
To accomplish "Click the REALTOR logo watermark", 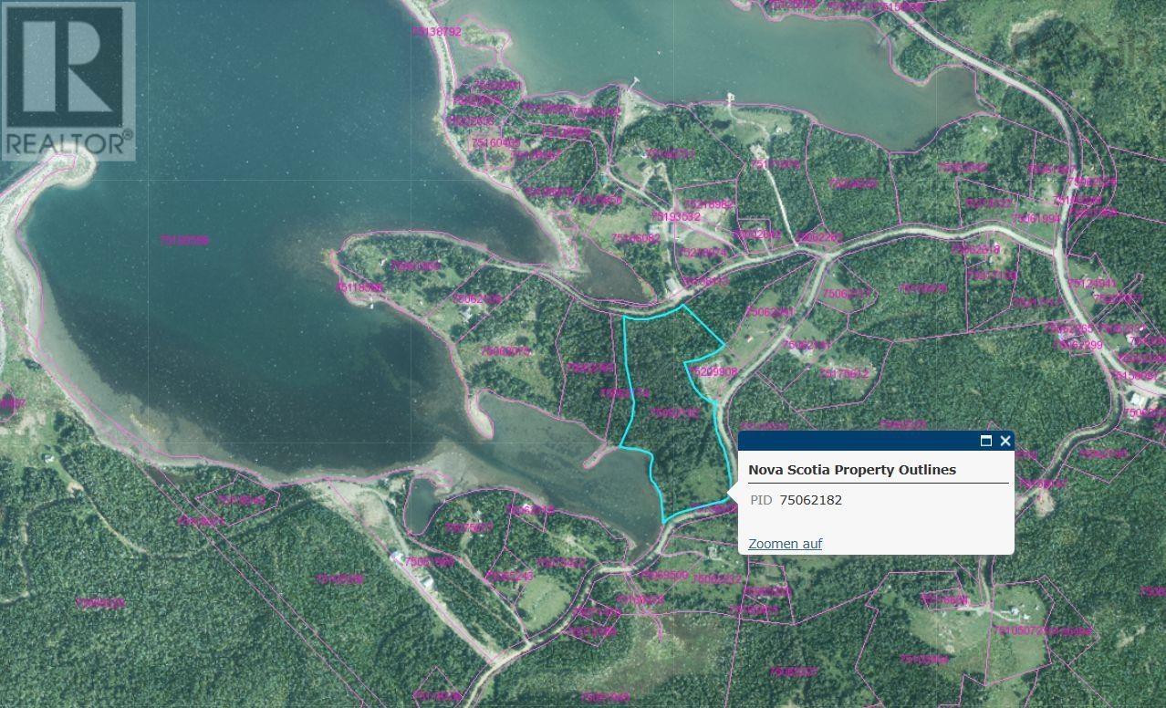I will pyautogui.click(x=68, y=80).
